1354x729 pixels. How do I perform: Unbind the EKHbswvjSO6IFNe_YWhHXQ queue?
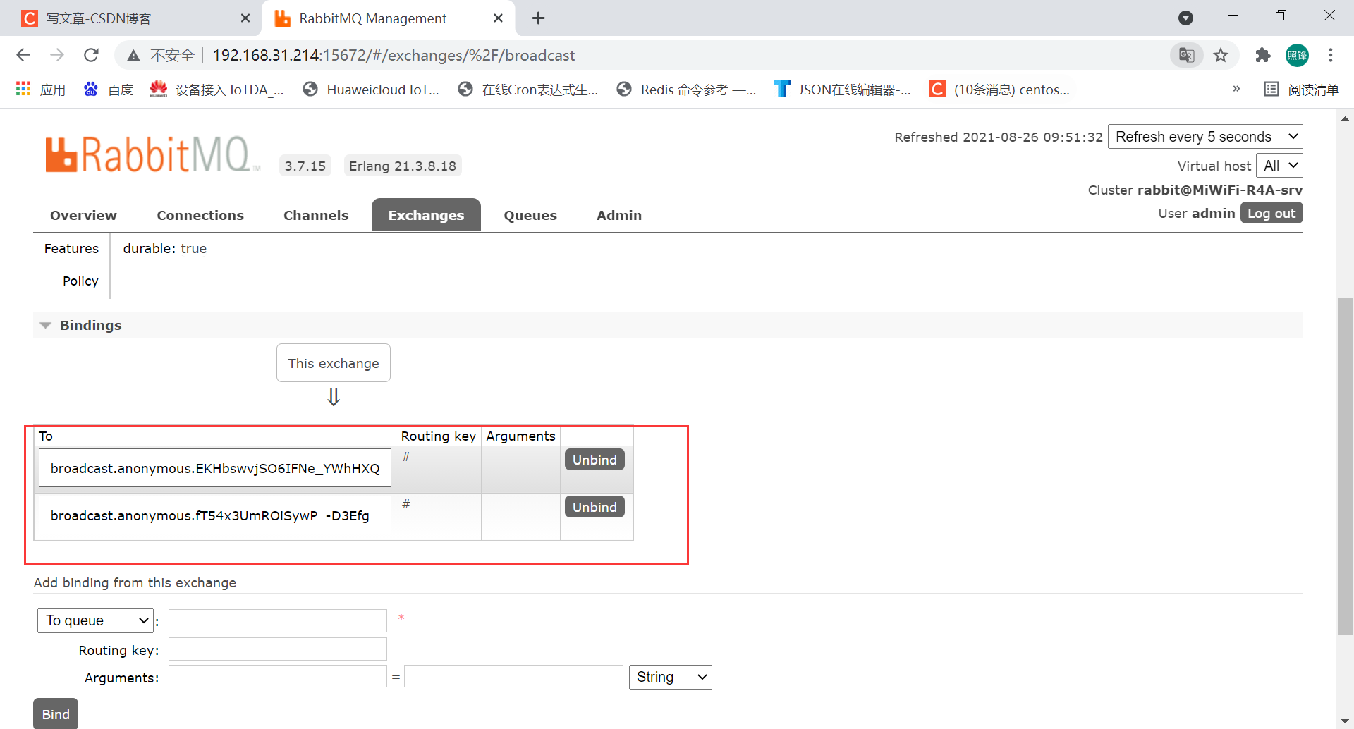594,460
